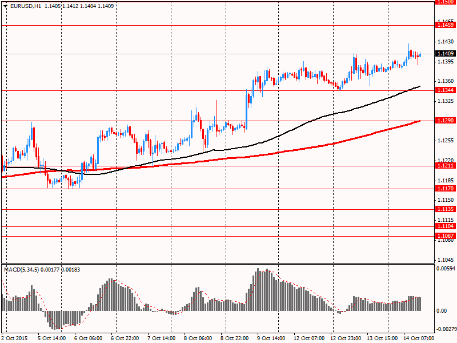This screenshot has width=457, height=343.
Task: Select the 14 Oct 07:00 time axis label
Action: coord(419,338)
